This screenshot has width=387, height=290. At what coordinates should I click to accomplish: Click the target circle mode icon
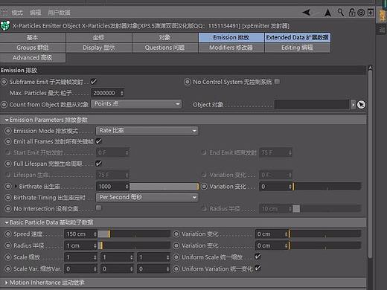click(x=361, y=13)
